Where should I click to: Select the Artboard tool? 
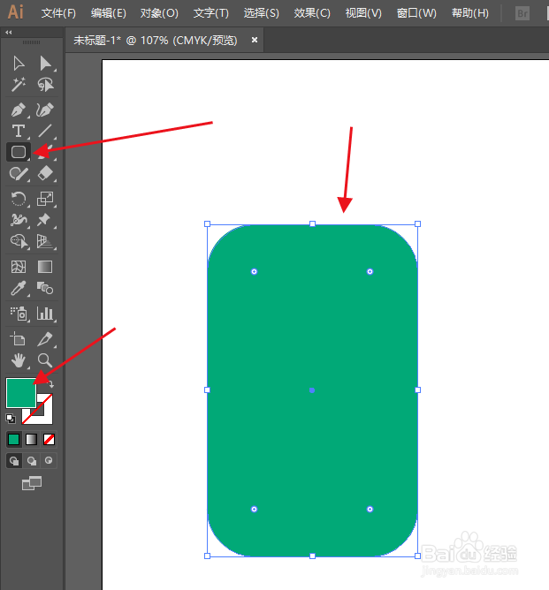pyautogui.click(x=18, y=338)
